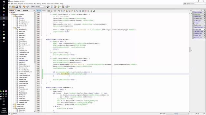
Task: Open the Debug menu
Action: pyautogui.click(x=39, y=4)
